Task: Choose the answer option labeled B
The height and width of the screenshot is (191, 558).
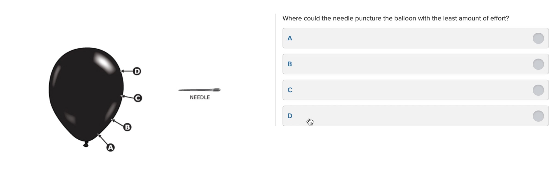Action: (416, 64)
